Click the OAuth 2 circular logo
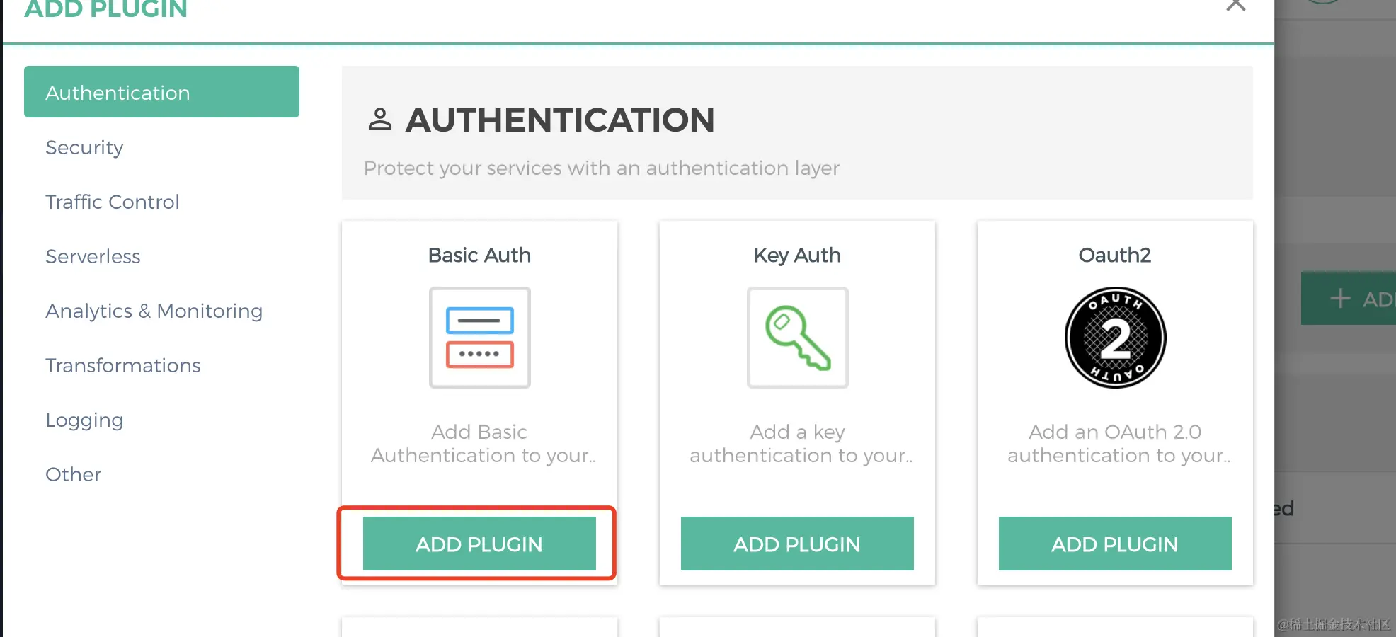 [1115, 338]
